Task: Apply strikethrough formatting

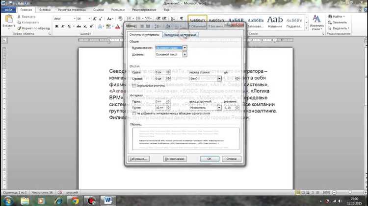Action: pos(79,26)
